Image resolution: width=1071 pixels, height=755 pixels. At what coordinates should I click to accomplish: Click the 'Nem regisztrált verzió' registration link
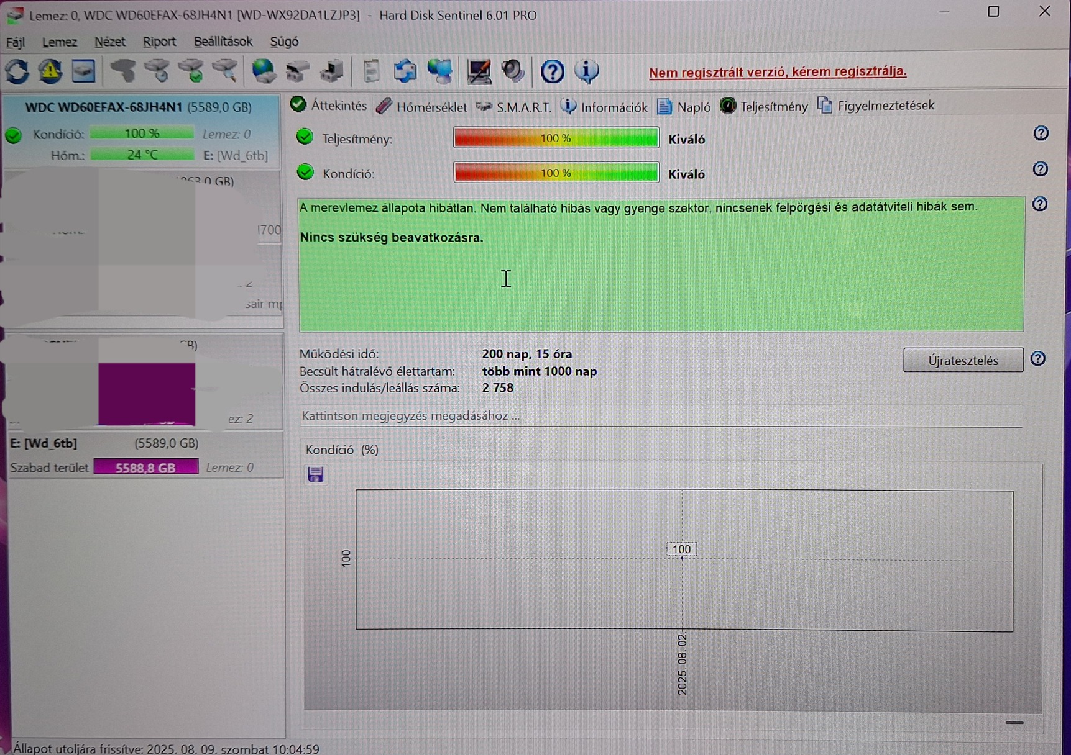pos(778,72)
